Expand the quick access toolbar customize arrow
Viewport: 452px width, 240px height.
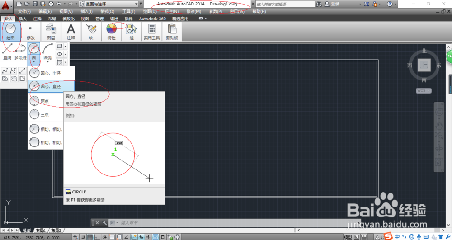coord(141,4)
